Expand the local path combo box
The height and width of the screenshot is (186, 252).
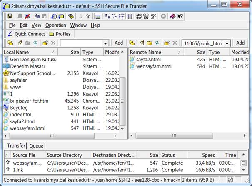(105, 43)
